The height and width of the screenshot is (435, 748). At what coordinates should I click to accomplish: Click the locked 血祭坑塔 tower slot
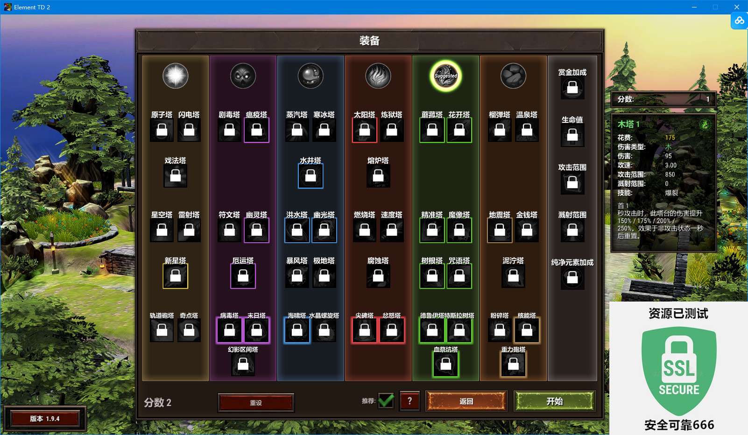(446, 364)
